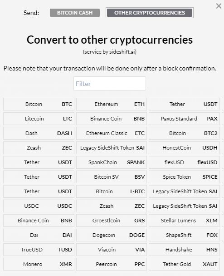Select SpankChain SPANK option
224x276 pixels.
tap(112, 162)
